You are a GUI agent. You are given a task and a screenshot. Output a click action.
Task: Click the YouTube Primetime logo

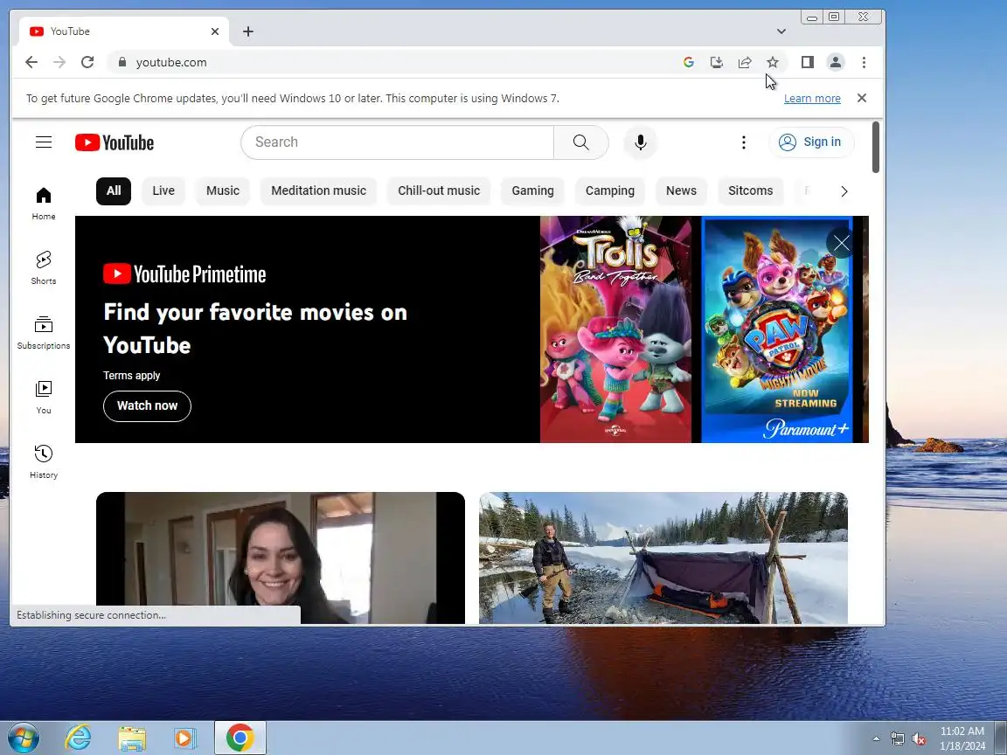click(x=184, y=274)
